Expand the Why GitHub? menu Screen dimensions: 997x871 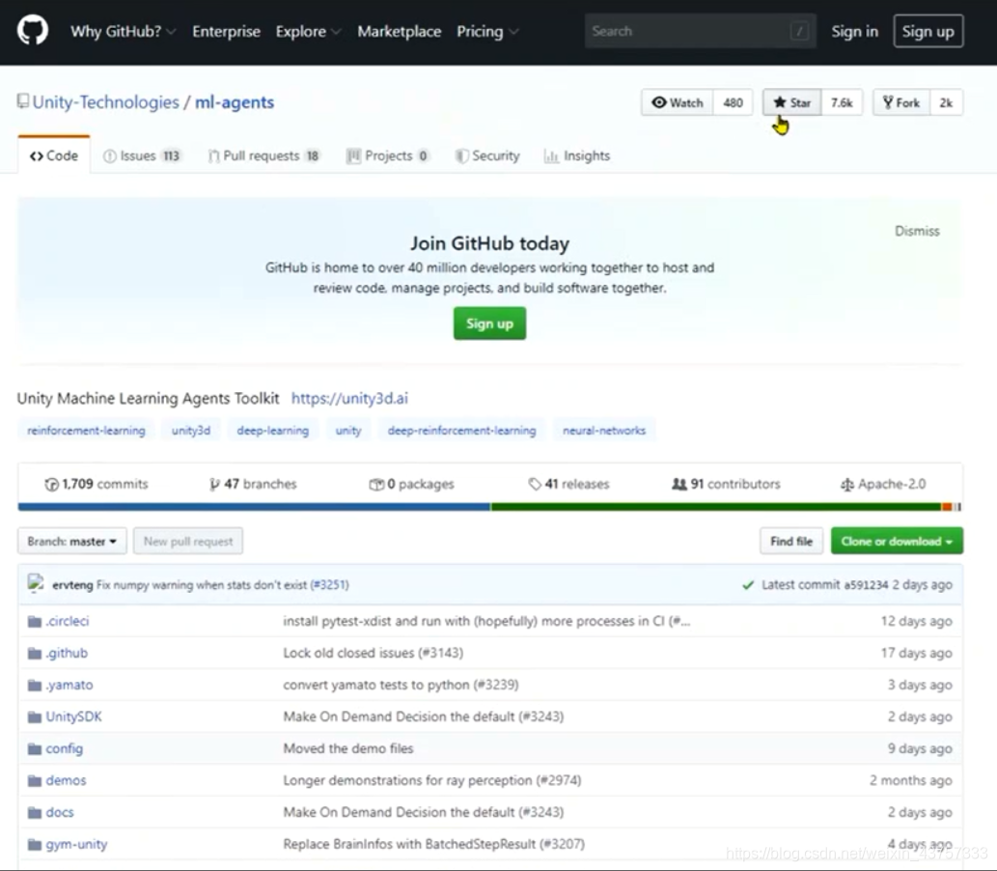(123, 31)
